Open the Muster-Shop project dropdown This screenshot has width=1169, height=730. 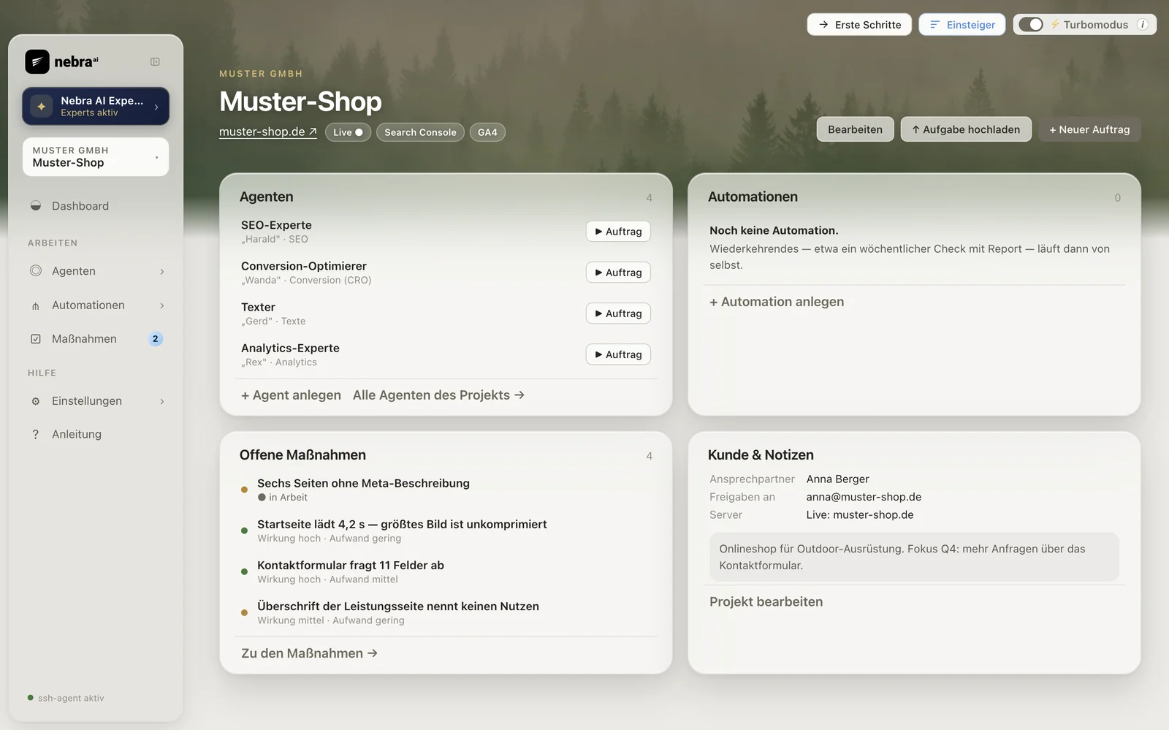coord(96,156)
